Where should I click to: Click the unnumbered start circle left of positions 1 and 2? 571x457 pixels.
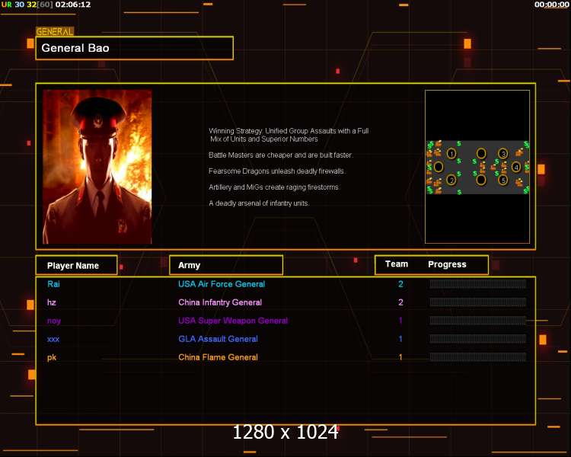[439, 167]
